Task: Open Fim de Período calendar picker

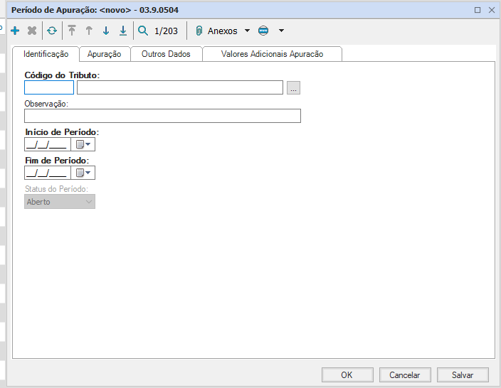Action: click(83, 173)
